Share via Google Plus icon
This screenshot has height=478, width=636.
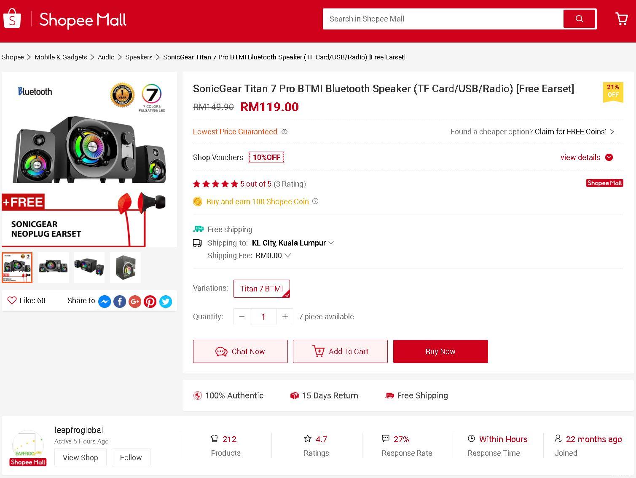[x=135, y=302]
